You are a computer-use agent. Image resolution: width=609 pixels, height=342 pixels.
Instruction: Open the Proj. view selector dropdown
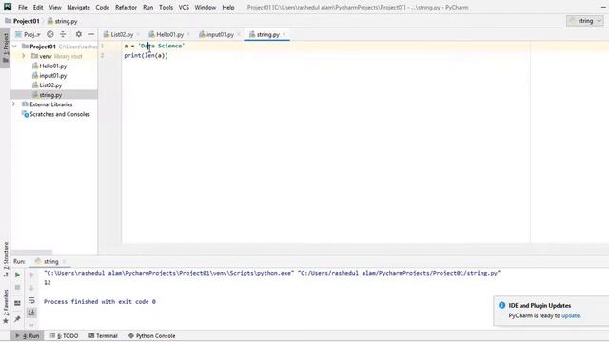(x=28, y=34)
